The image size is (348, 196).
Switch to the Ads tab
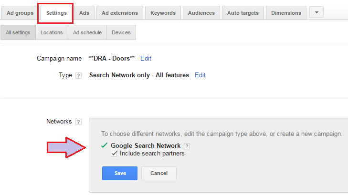[x=84, y=13]
